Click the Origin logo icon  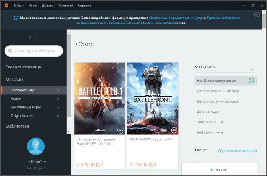6,5
